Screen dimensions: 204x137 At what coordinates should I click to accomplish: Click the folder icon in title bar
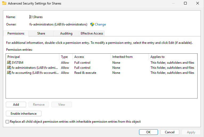(4, 3)
